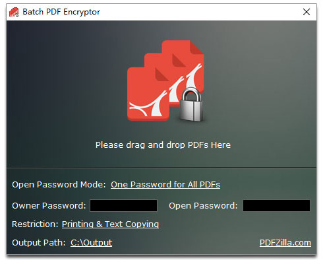This screenshot has width=323, height=264.
Task: Click the Batch PDF Encryptor title bar icon
Action: click(x=14, y=12)
